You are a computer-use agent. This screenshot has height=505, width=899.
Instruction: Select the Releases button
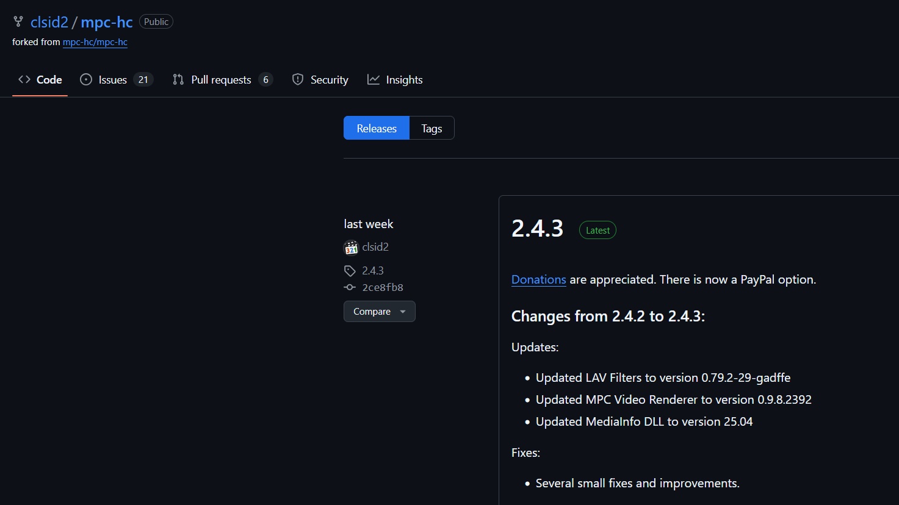(x=377, y=128)
